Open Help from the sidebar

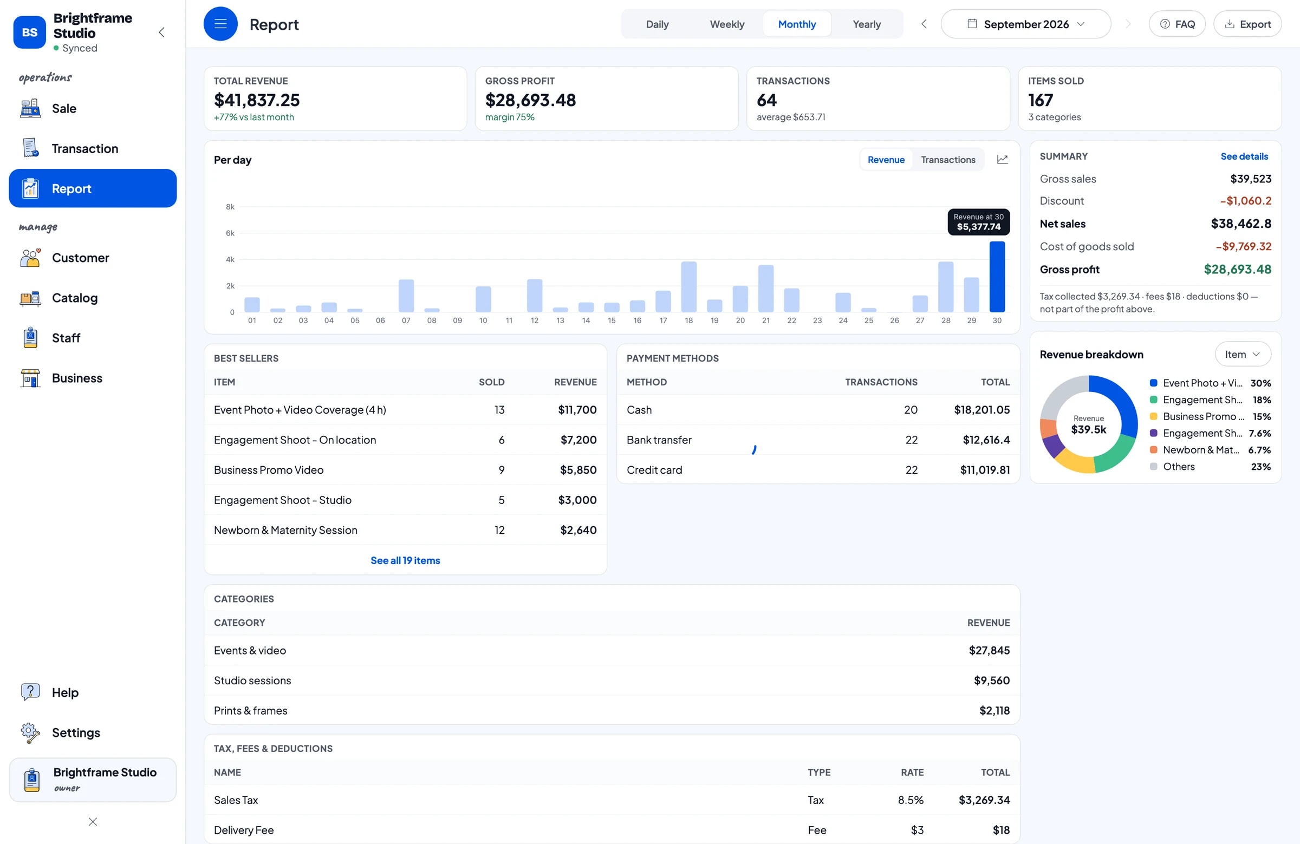point(93,692)
